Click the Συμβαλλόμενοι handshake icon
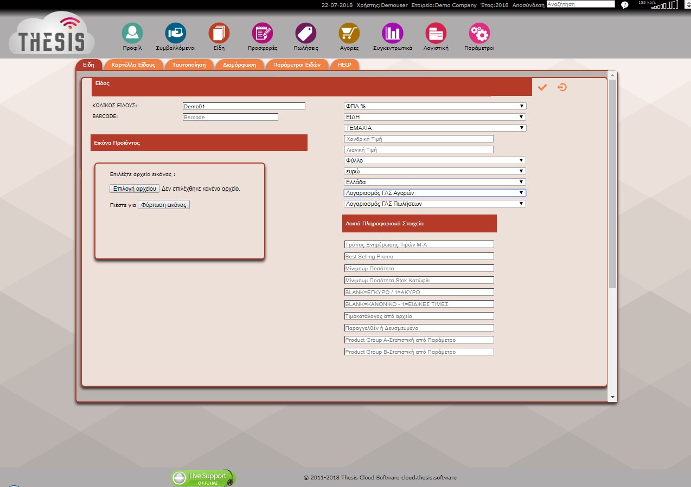 (175, 34)
